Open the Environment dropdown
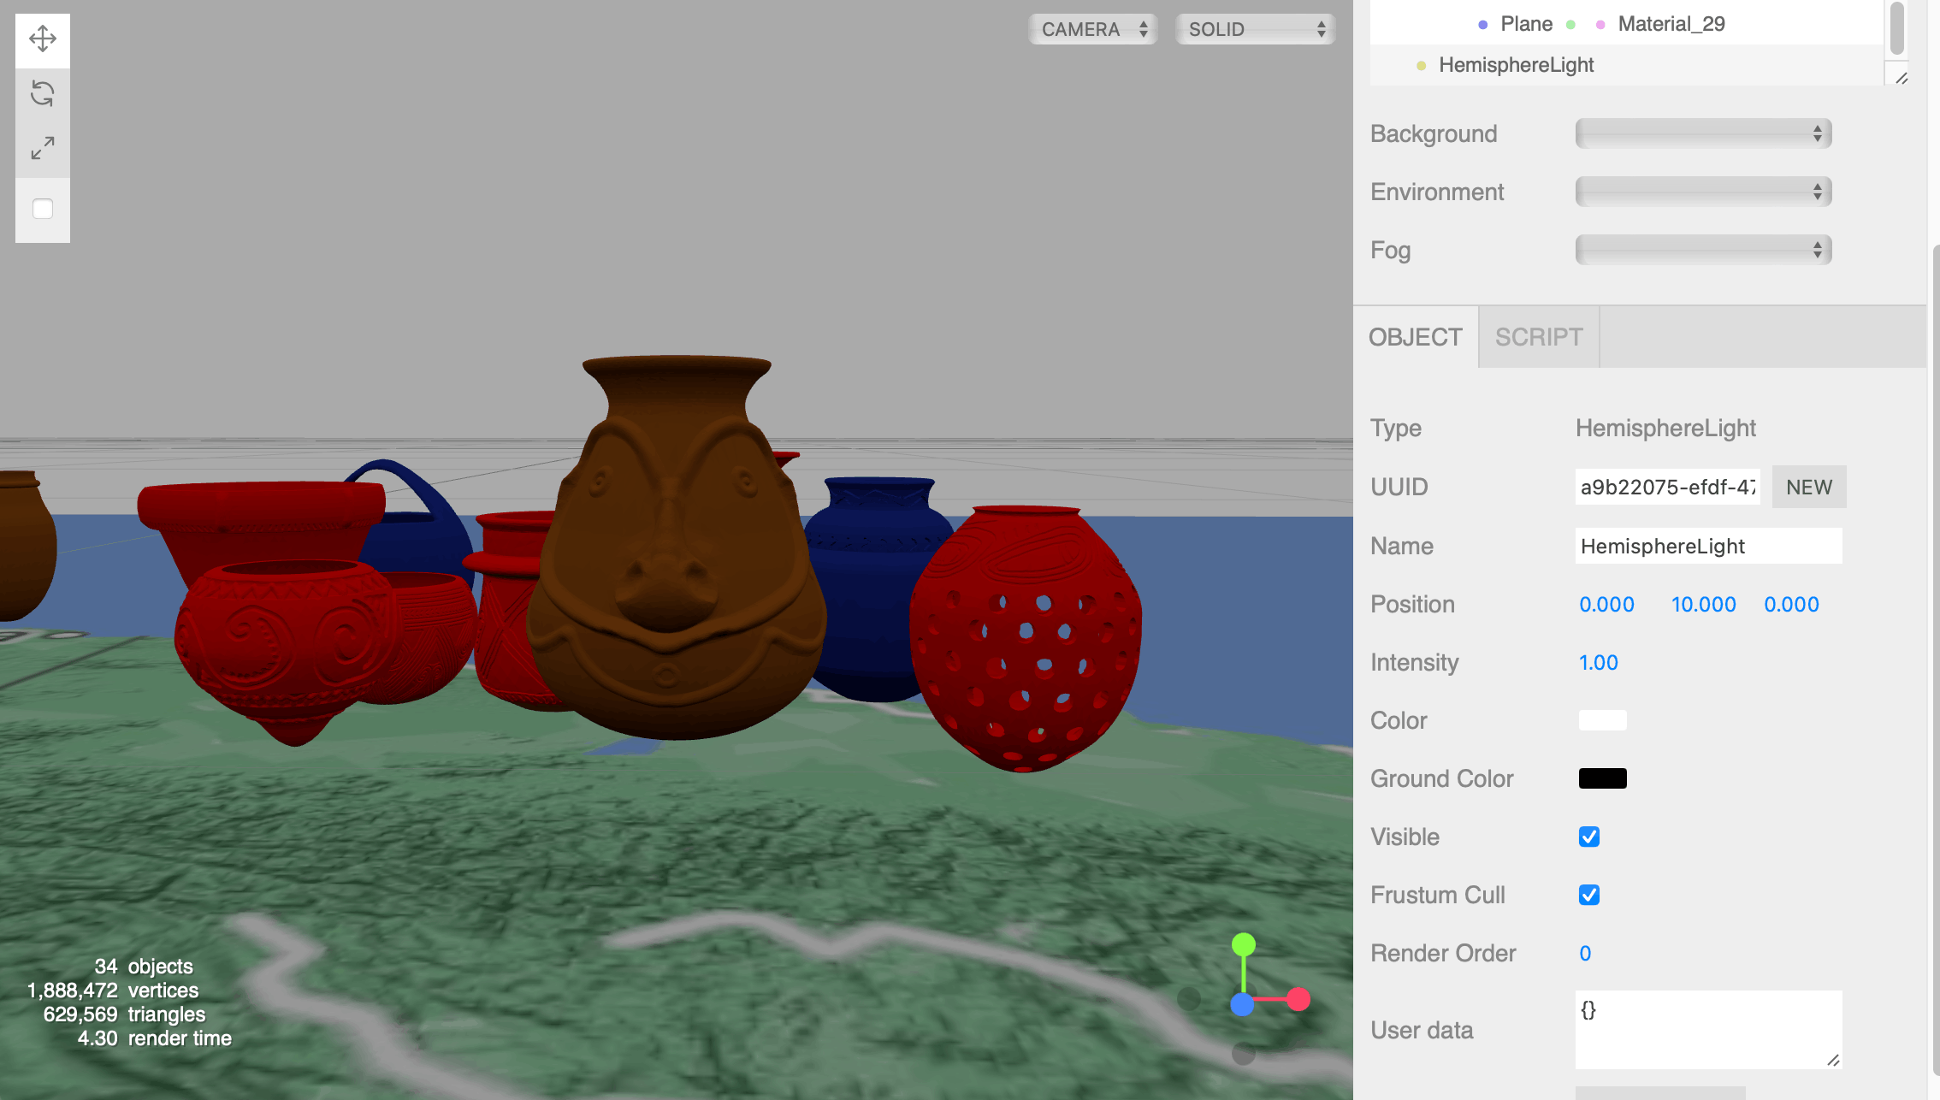This screenshot has width=1940, height=1100. pos(1703,192)
